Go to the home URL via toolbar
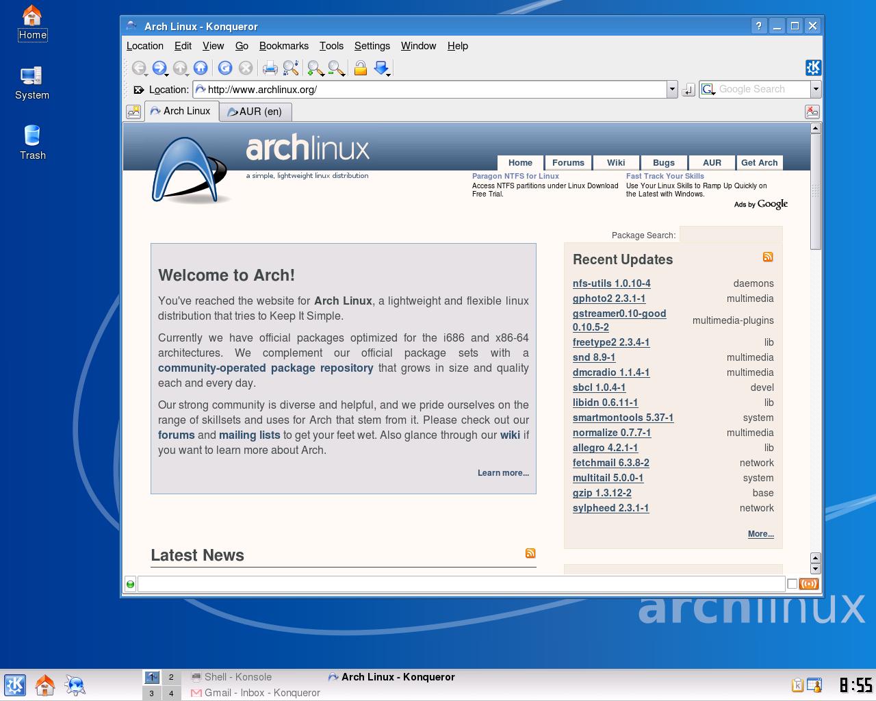The image size is (876, 701). (x=201, y=68)
